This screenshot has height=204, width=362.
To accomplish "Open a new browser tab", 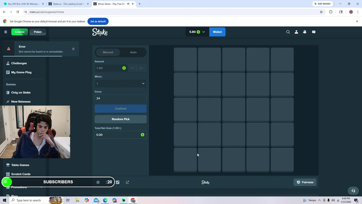I will pos(139,4).
